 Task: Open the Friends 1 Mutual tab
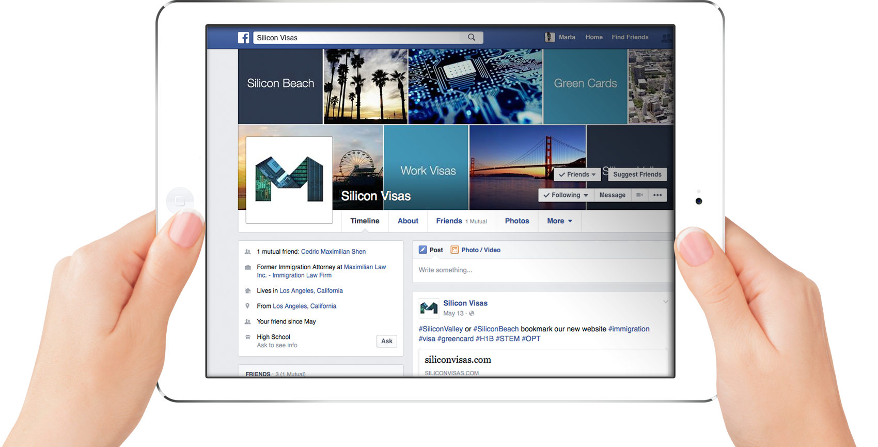tap(461, 221)
